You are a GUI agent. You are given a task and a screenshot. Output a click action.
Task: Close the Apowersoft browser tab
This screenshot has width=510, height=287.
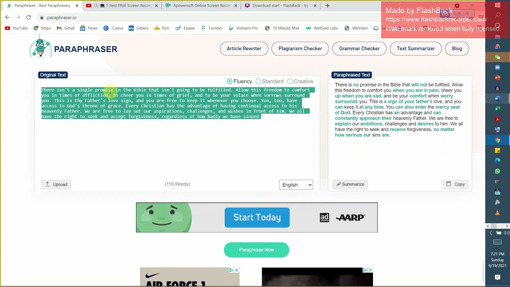point(236,6)
